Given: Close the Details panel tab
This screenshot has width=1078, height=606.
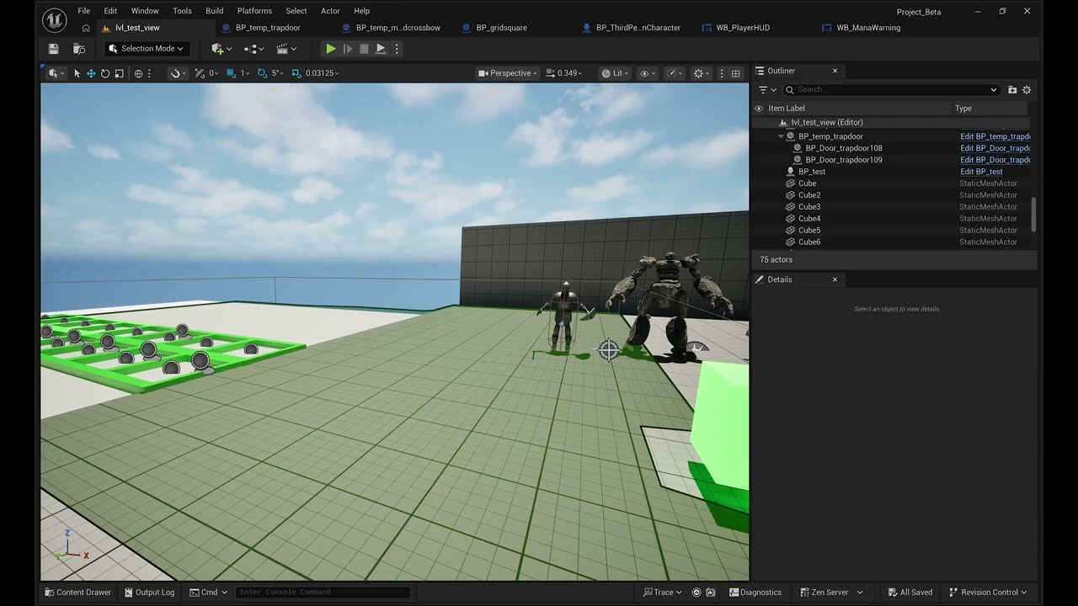Looking at the screenshot, I should [835, 279].
